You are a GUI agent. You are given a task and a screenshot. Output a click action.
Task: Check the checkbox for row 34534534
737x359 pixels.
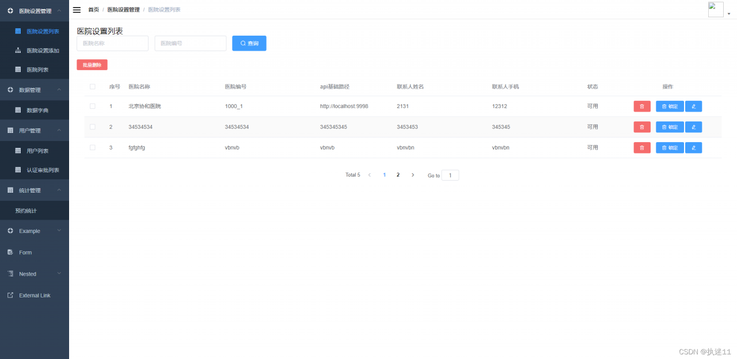point(93,127)
